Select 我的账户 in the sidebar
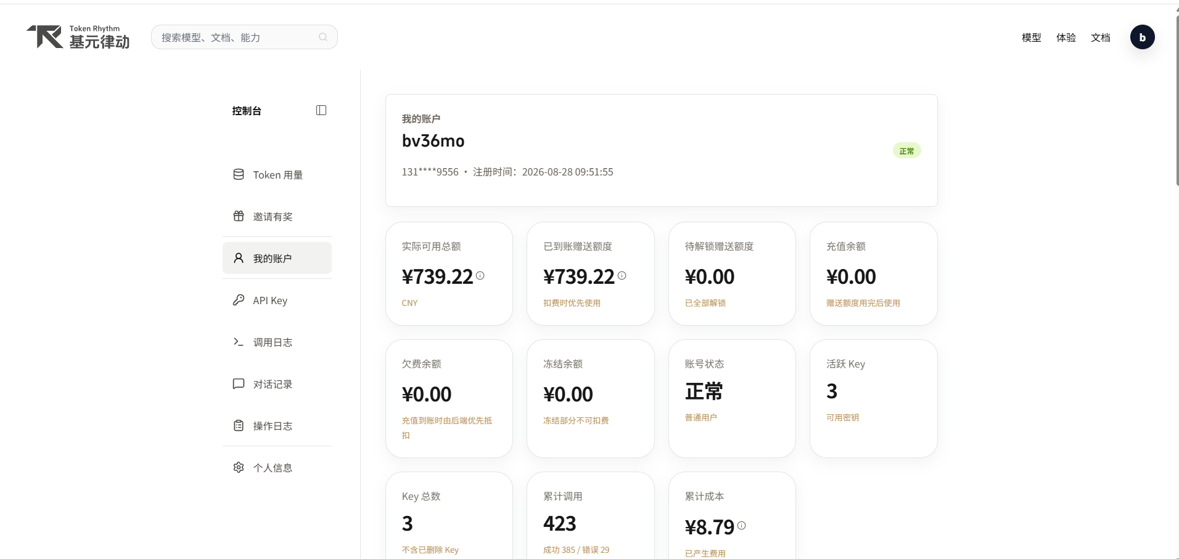The width and height of the screenshot is (1179, 559). 277,258
